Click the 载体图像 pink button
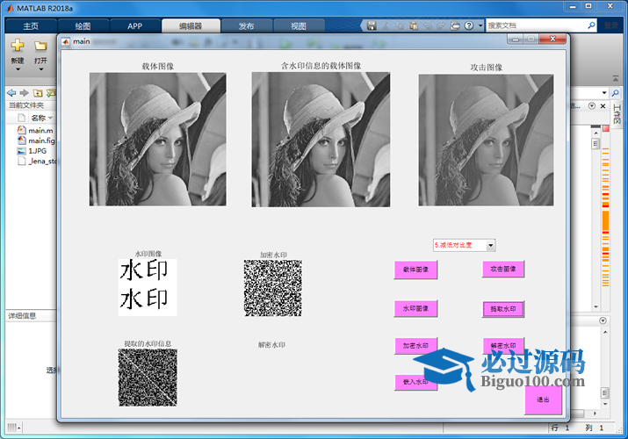This screenshot has width=628, height=439. tap(415, 270)
